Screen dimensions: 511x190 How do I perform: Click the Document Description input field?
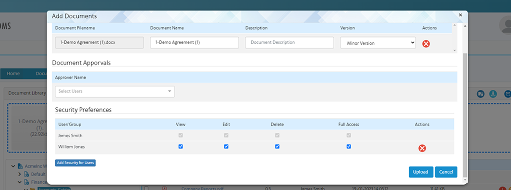pyautogui.click(x=290, y=43)
